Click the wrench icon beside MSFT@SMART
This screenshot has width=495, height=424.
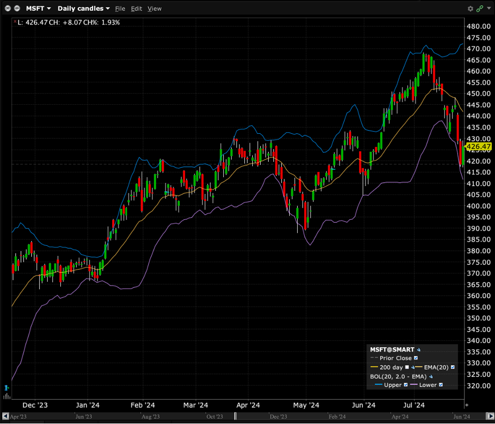pyautogui.click(x=419, y=350)
